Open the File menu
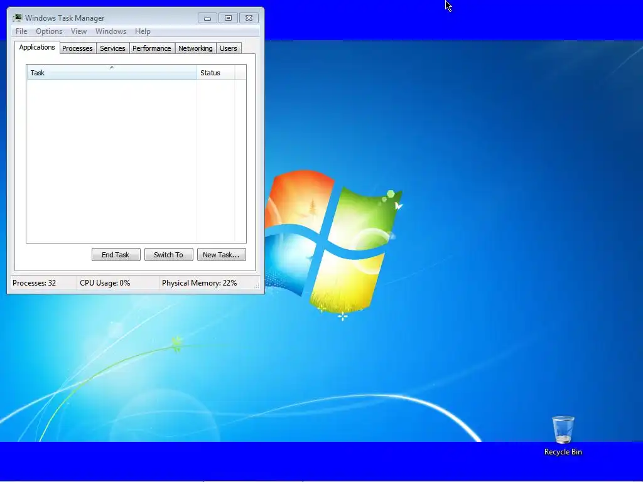643x482 pixels. pyautogui.click(x=21, y=31)
